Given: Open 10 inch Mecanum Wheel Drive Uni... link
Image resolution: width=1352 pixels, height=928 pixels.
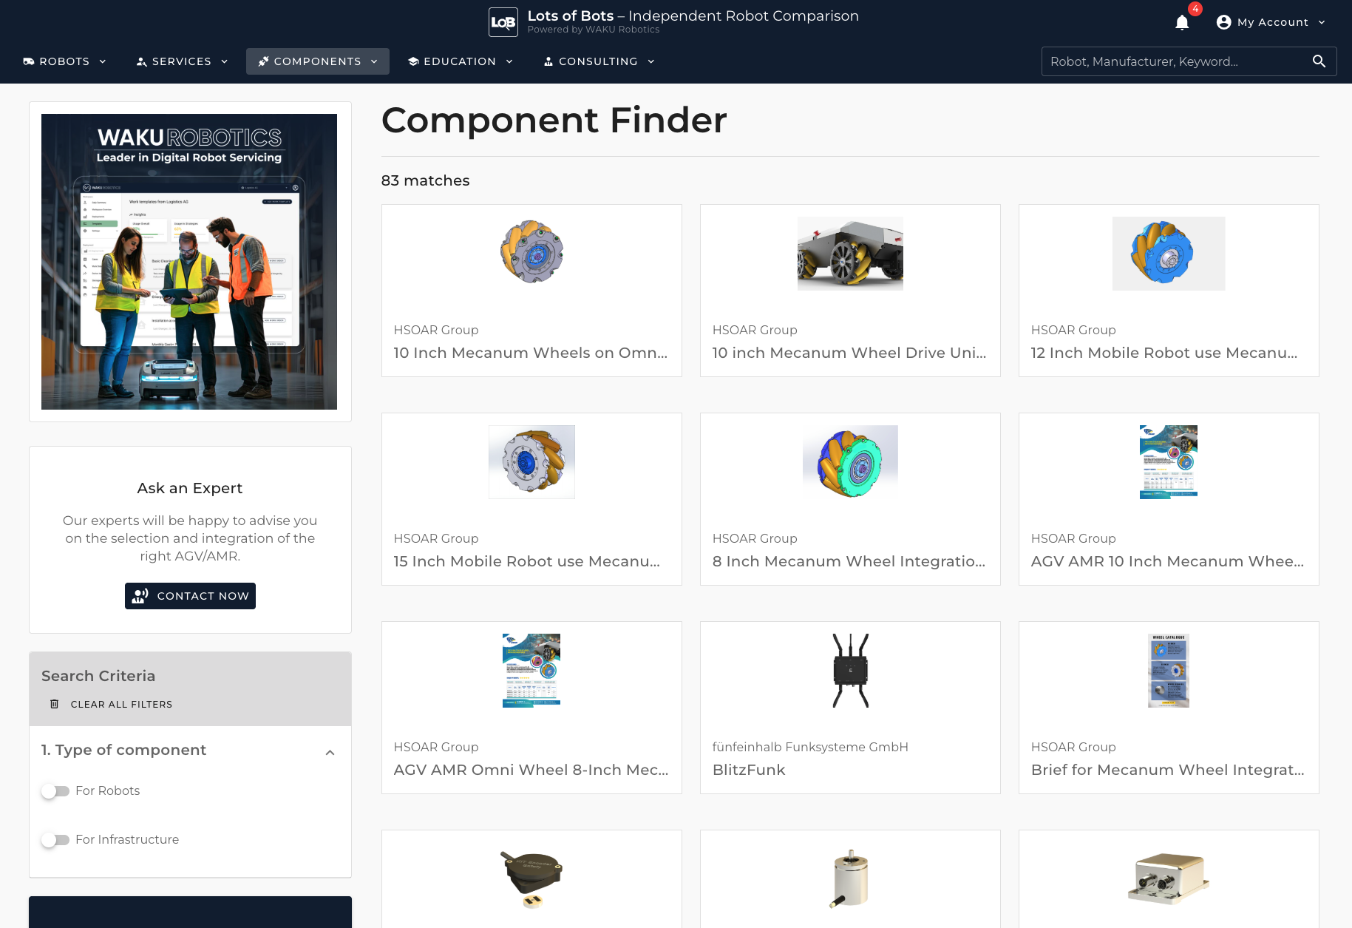Looking at the screenshot, I should 849,353.
